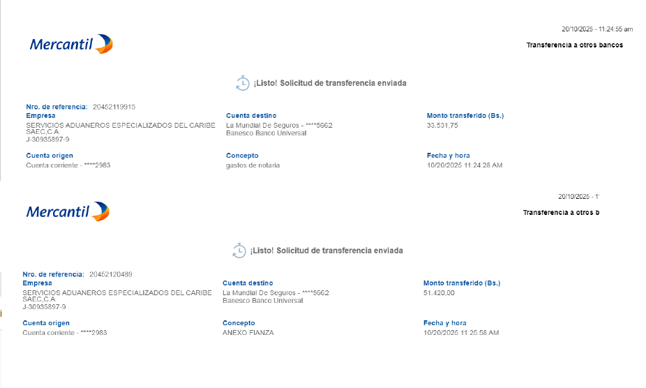Click the concept text "gastos de notaria"
The height and width of the screenshot is (388, 646).
pos(253,165)
